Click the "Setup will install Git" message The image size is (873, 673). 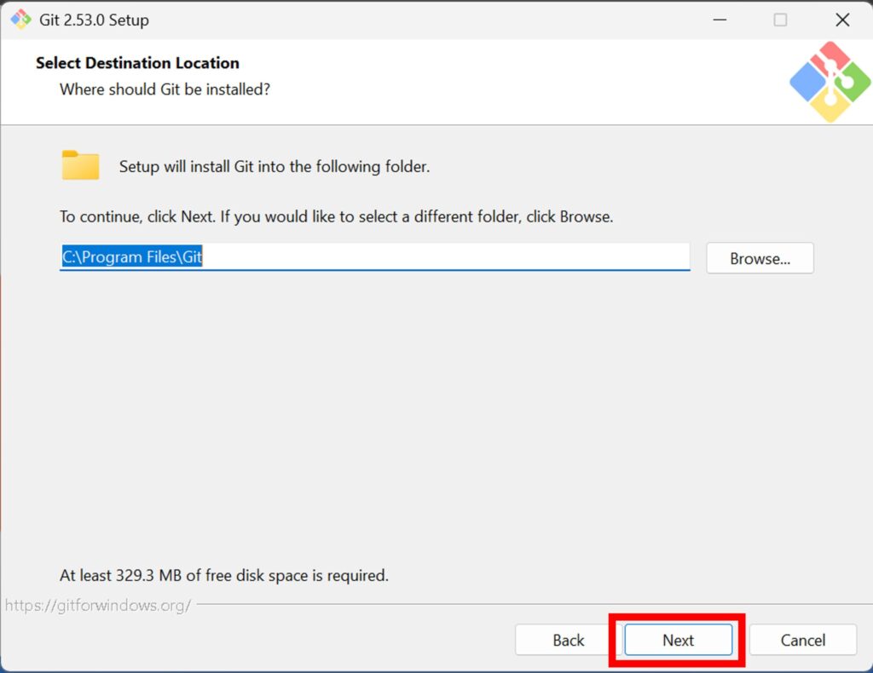pos(274,167)
